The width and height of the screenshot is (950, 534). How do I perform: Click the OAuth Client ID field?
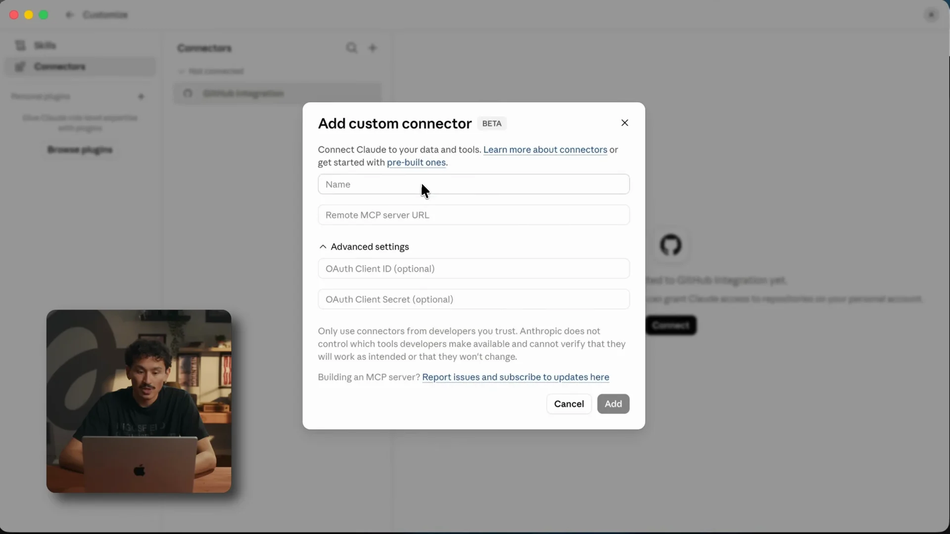(474, 268)
